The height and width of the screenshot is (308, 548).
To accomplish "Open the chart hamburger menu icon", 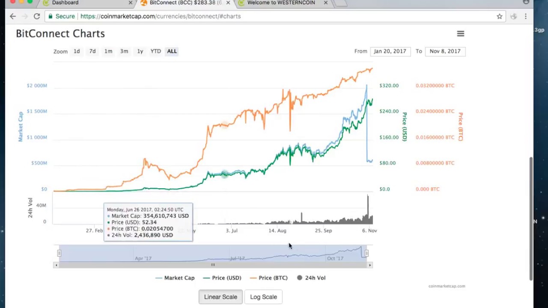I will pyautogui.click(x=461, y=33).
